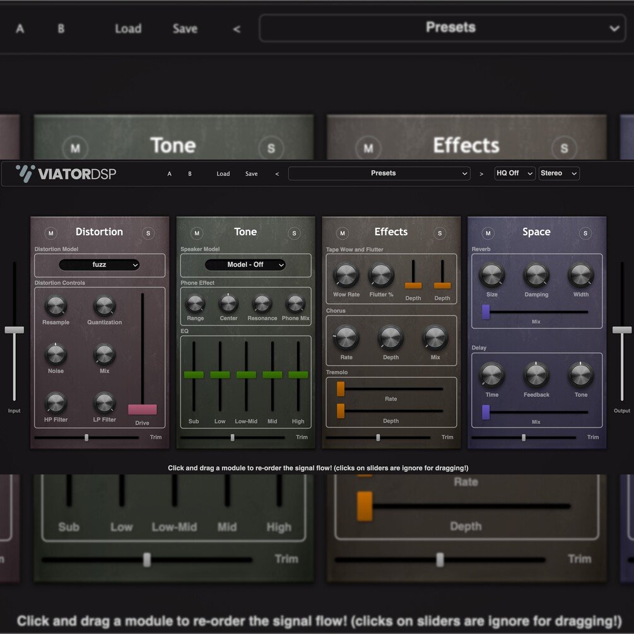Click the Quantization knob

point(104,306)
